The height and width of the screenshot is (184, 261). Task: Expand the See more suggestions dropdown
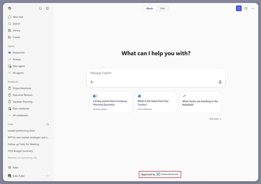pyautogui.click(x=215, y=119)
